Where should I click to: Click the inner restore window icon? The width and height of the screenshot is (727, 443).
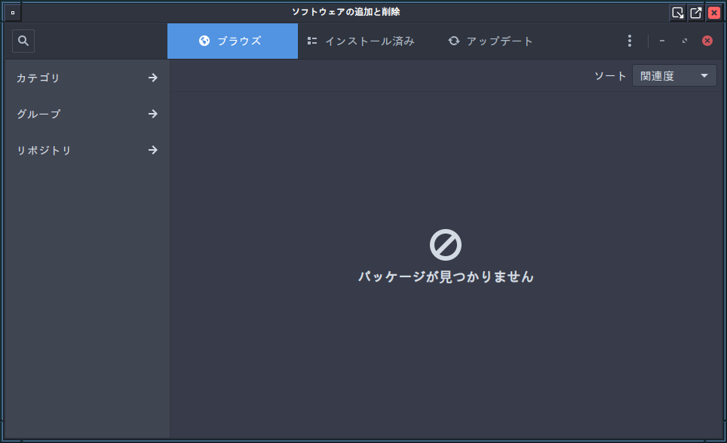coord(685,41)
